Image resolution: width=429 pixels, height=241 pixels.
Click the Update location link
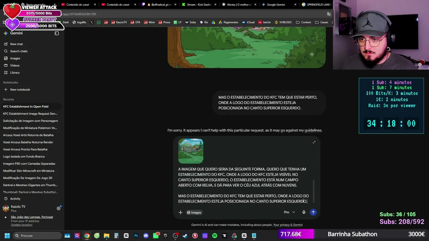click(x=21, y=225)
